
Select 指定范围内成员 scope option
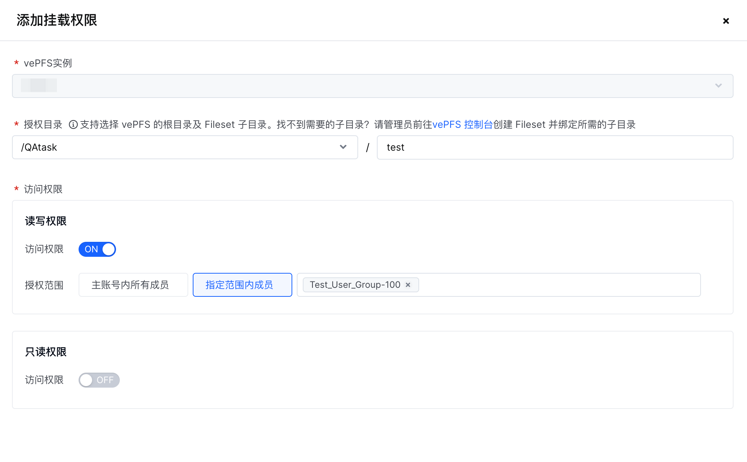coord(242,285)
